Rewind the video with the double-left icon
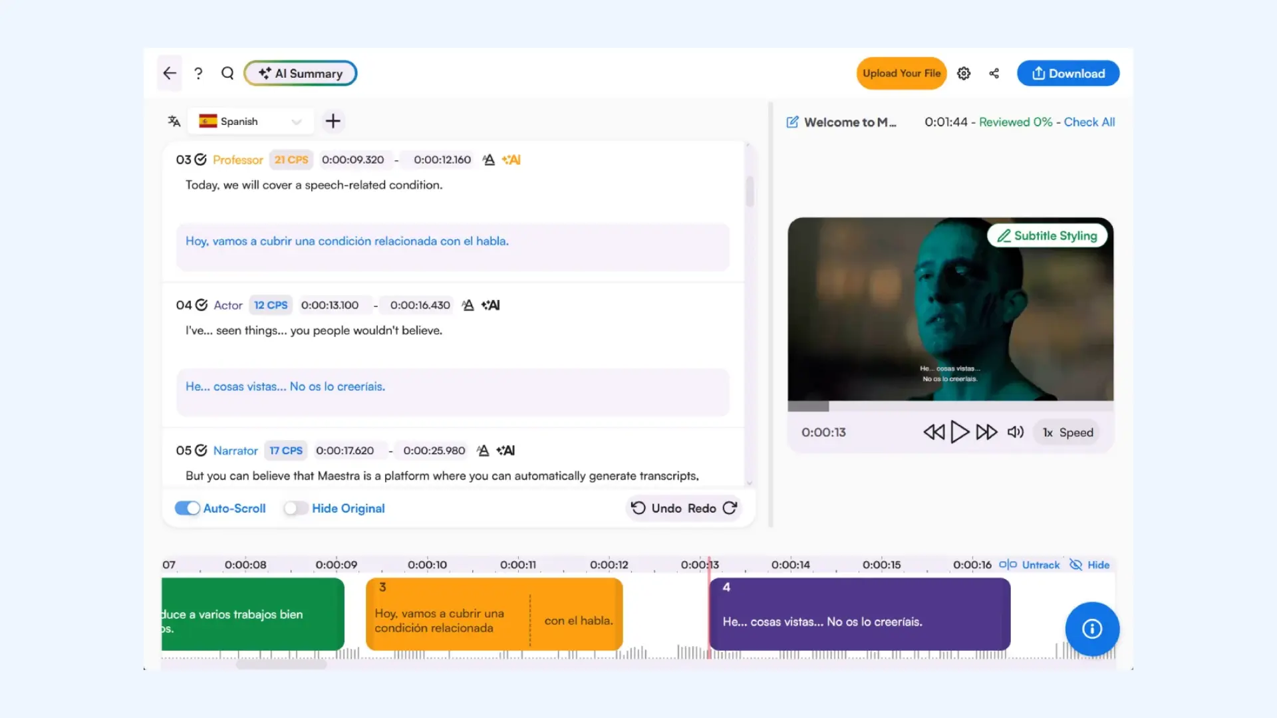Image resolution: width=1277 pixels, height=718 pixels. (934, 432)
